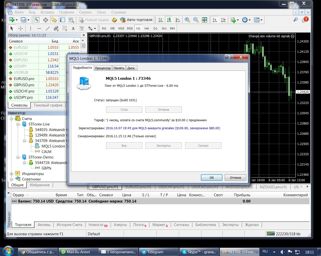Viewport: 321px width, 256px height.
Task: Select the vertical line drawing tool
Action: 30,28
